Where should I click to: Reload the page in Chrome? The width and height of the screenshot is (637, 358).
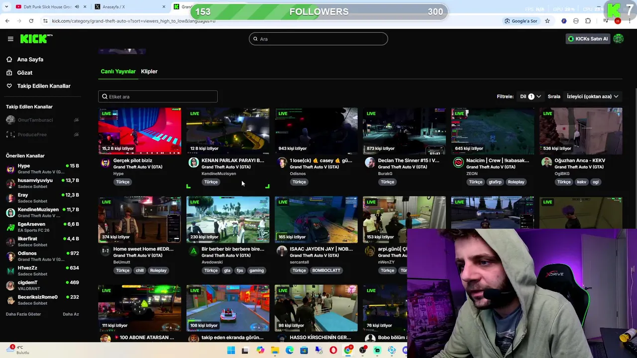coord(31,21)
